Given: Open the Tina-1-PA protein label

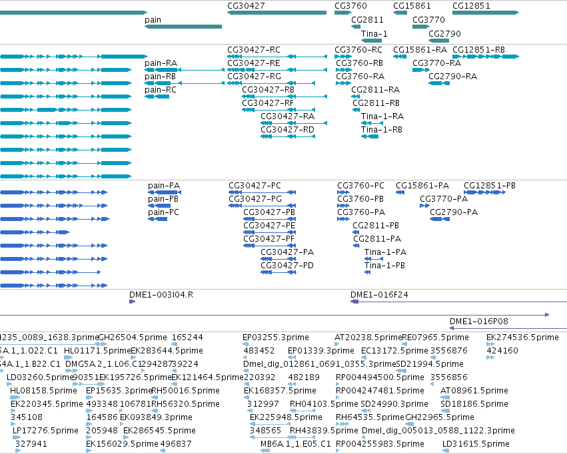Looking at the screenshot, I should point(386,252).
